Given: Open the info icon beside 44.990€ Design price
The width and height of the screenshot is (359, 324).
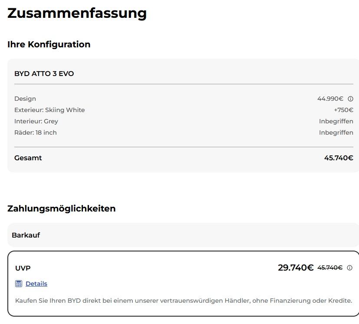Looking at the screenshot, I should 350,99.
